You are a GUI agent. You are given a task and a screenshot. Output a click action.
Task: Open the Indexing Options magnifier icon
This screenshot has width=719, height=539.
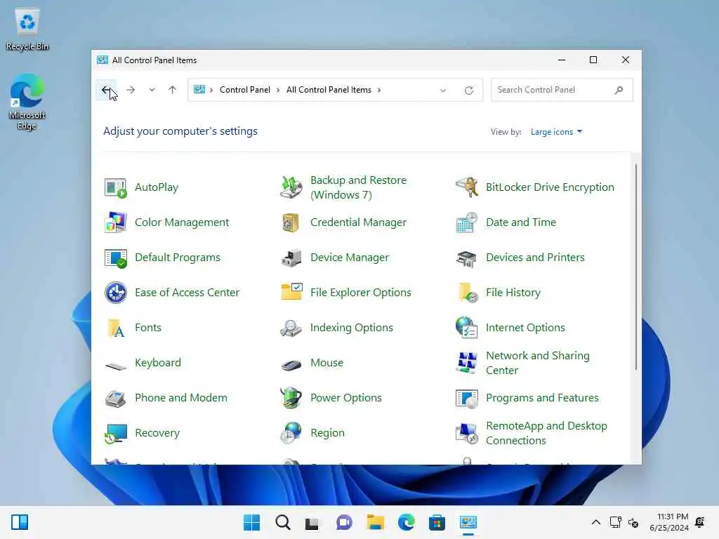[x=291, y=328]
